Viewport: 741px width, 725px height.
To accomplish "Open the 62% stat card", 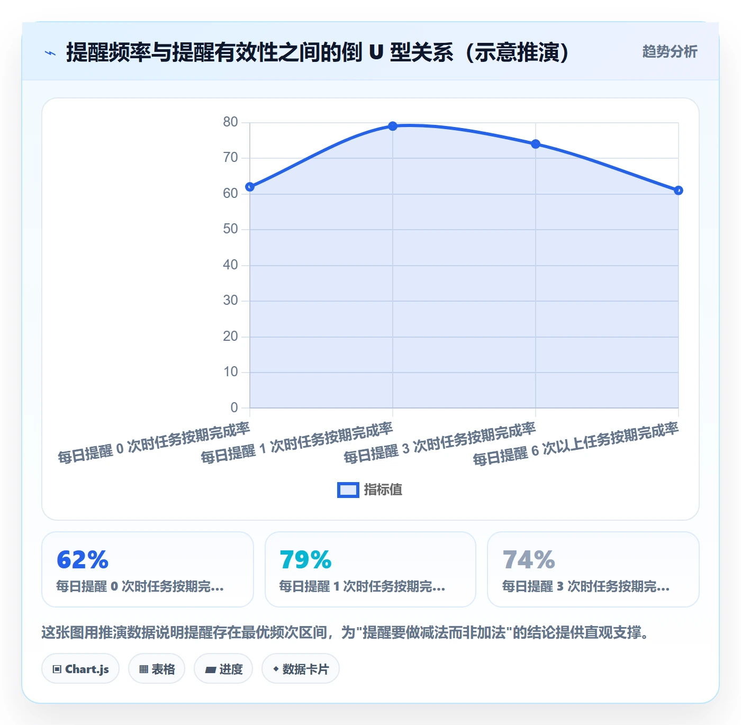I will [x=148, y=569].
